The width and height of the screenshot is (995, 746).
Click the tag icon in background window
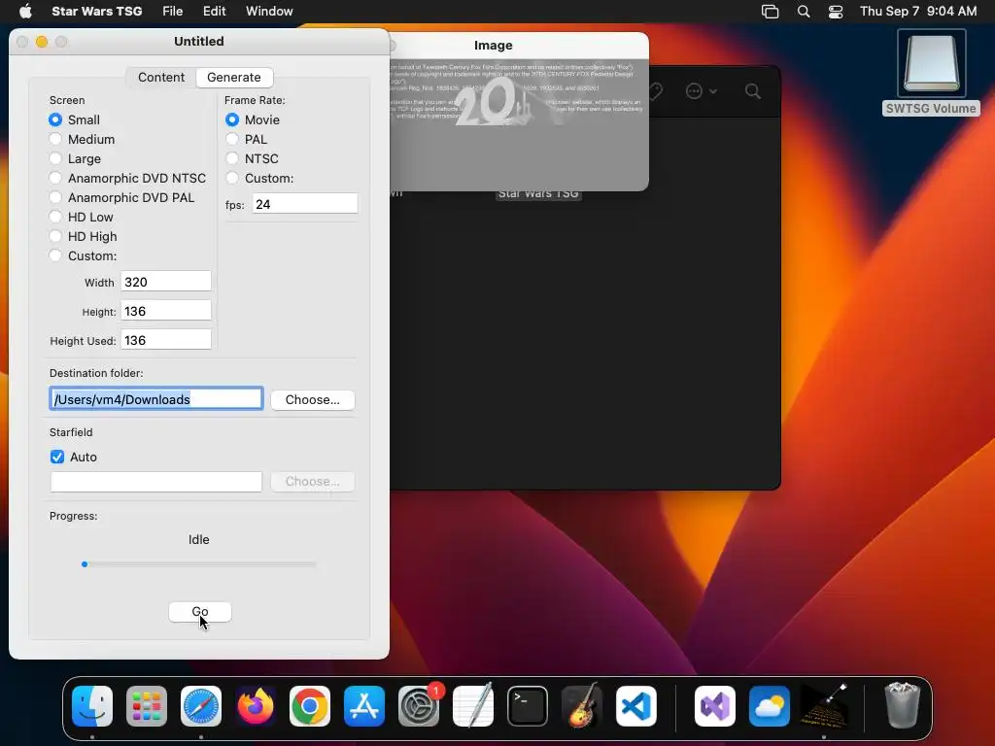pyautogui.click(x=656, y=91)
